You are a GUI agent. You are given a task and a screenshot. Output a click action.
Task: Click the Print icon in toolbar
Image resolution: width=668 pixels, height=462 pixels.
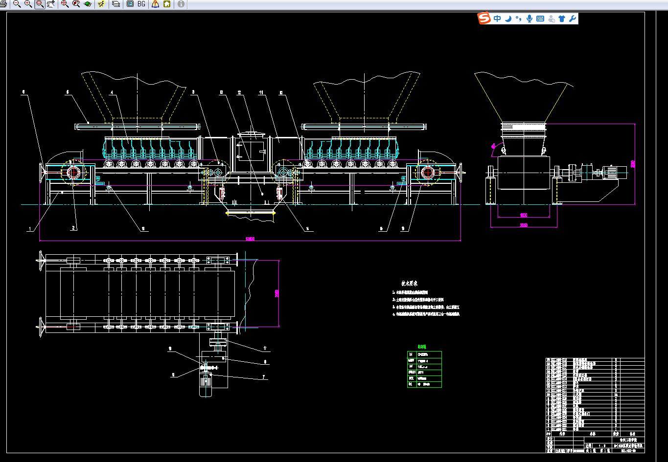(x=3, y=4)
